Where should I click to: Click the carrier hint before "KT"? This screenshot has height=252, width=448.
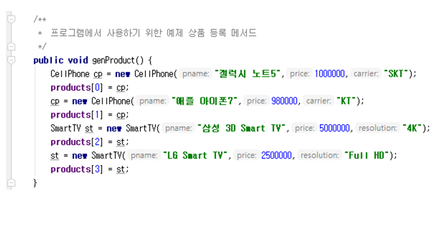coord(318,101)
